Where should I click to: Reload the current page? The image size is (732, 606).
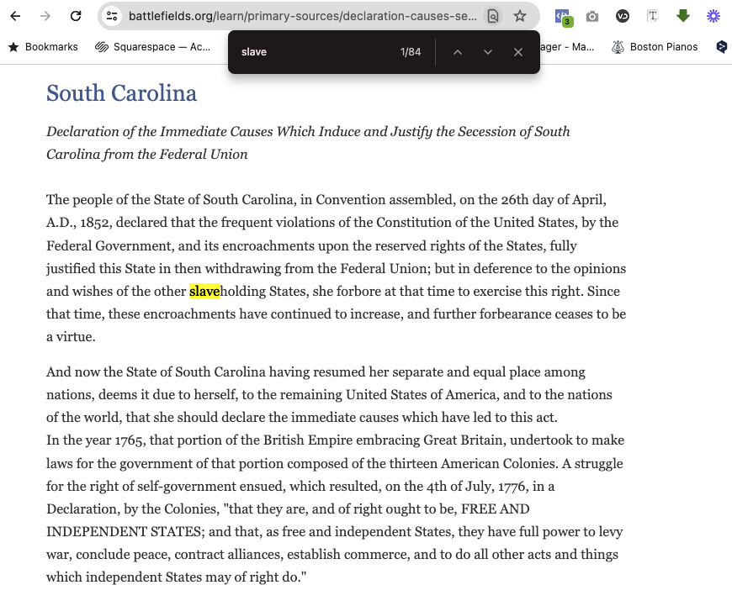click(76, 16)
